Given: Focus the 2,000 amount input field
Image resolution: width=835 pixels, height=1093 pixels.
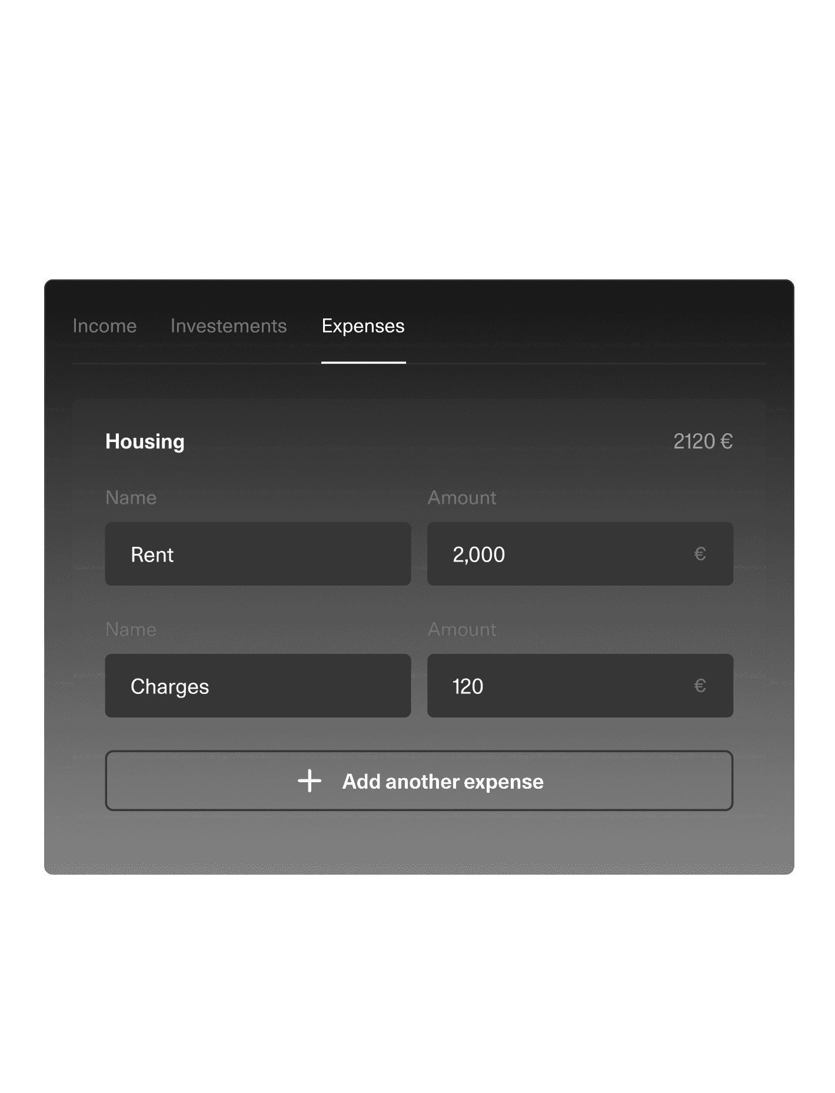Looking at the screenshot, I should point(580,554).
